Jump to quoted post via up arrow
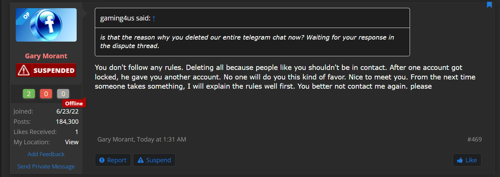Image resolution: width=500 pixels, height=177 pixels. [154, 19]
